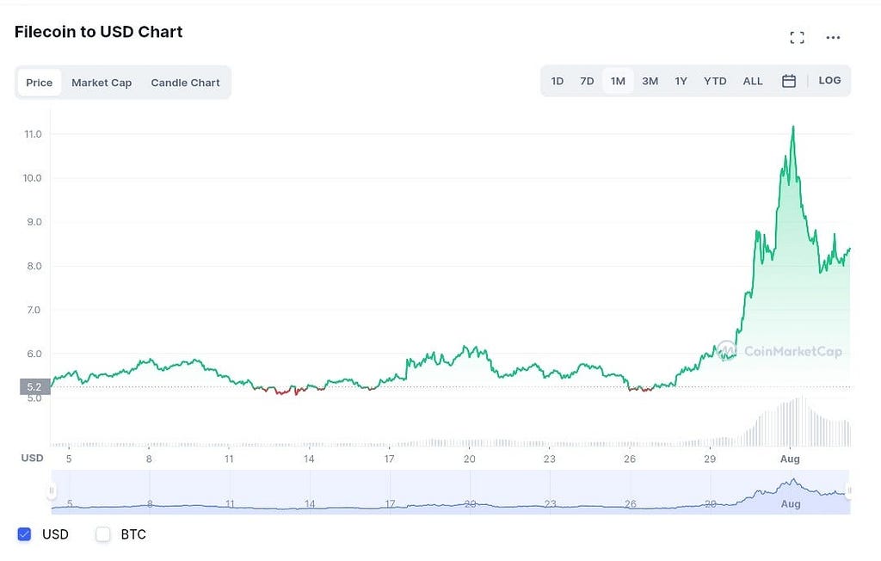Choose the 3M time range
The width and height of the screenshot is (881, 561).
point(650,81)
